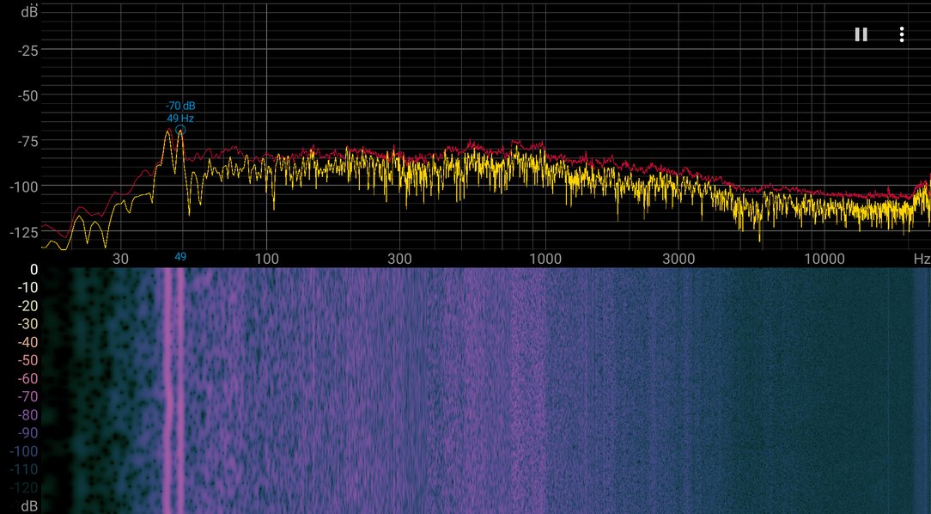Click the '-50' dB axis label
Image resolution: width=931 pixels, height=514 pixels.
[x=27, y=96]
